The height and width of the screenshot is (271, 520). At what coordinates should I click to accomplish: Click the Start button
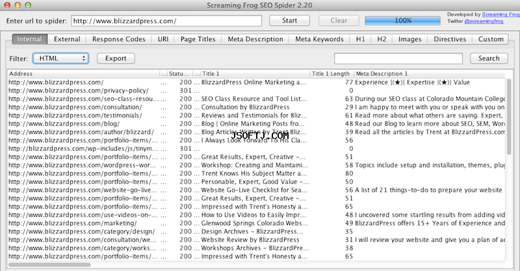pyautogui.click(x=289, y=21)
